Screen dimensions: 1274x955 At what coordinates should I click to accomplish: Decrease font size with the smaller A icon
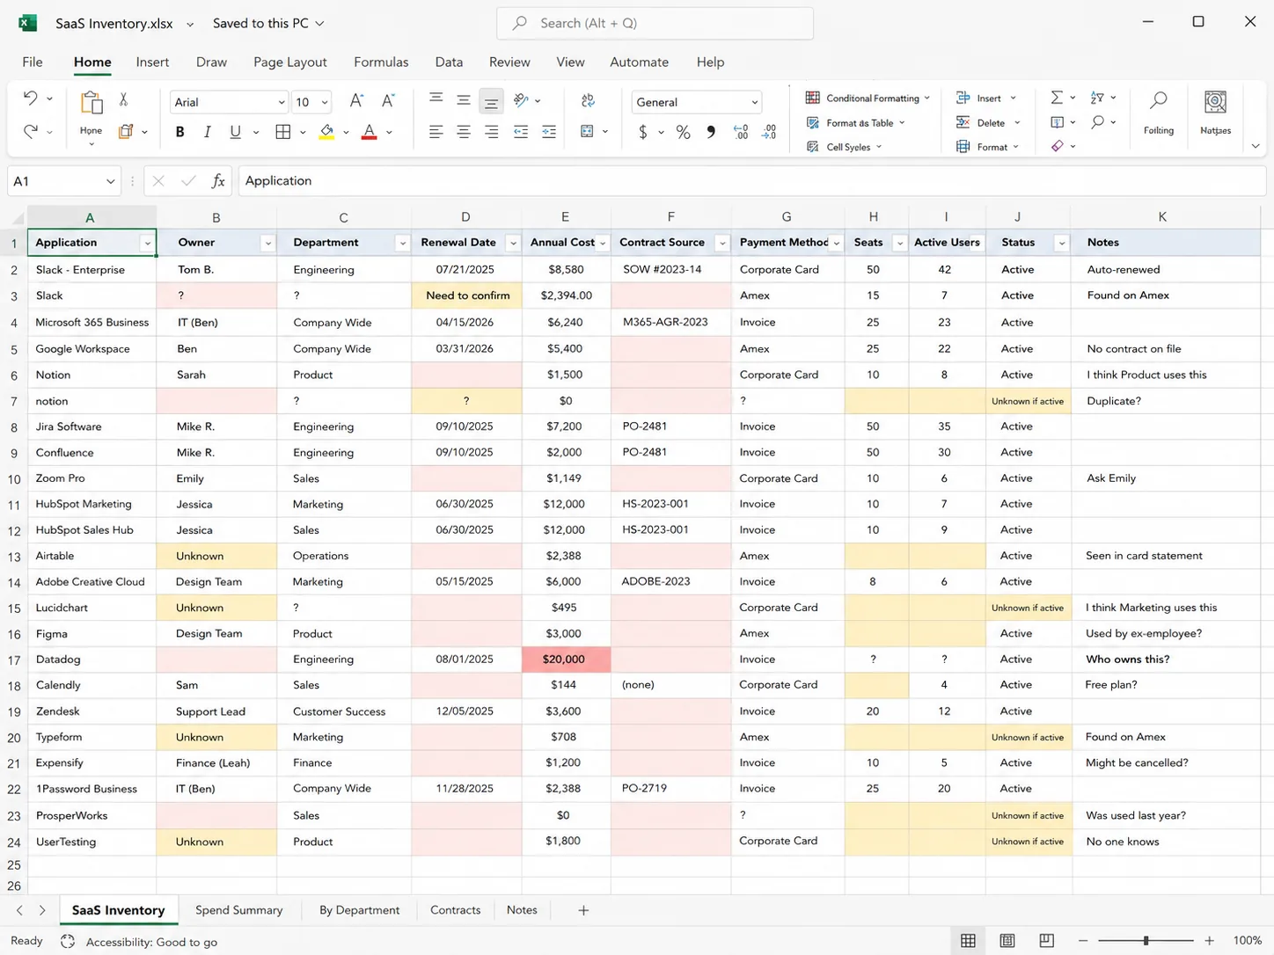(387, 101)
